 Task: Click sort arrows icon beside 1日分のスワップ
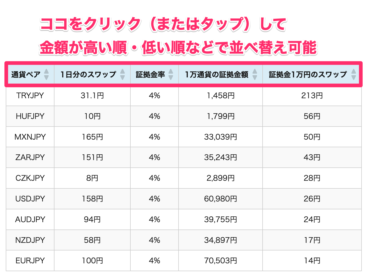click(122, 74)
